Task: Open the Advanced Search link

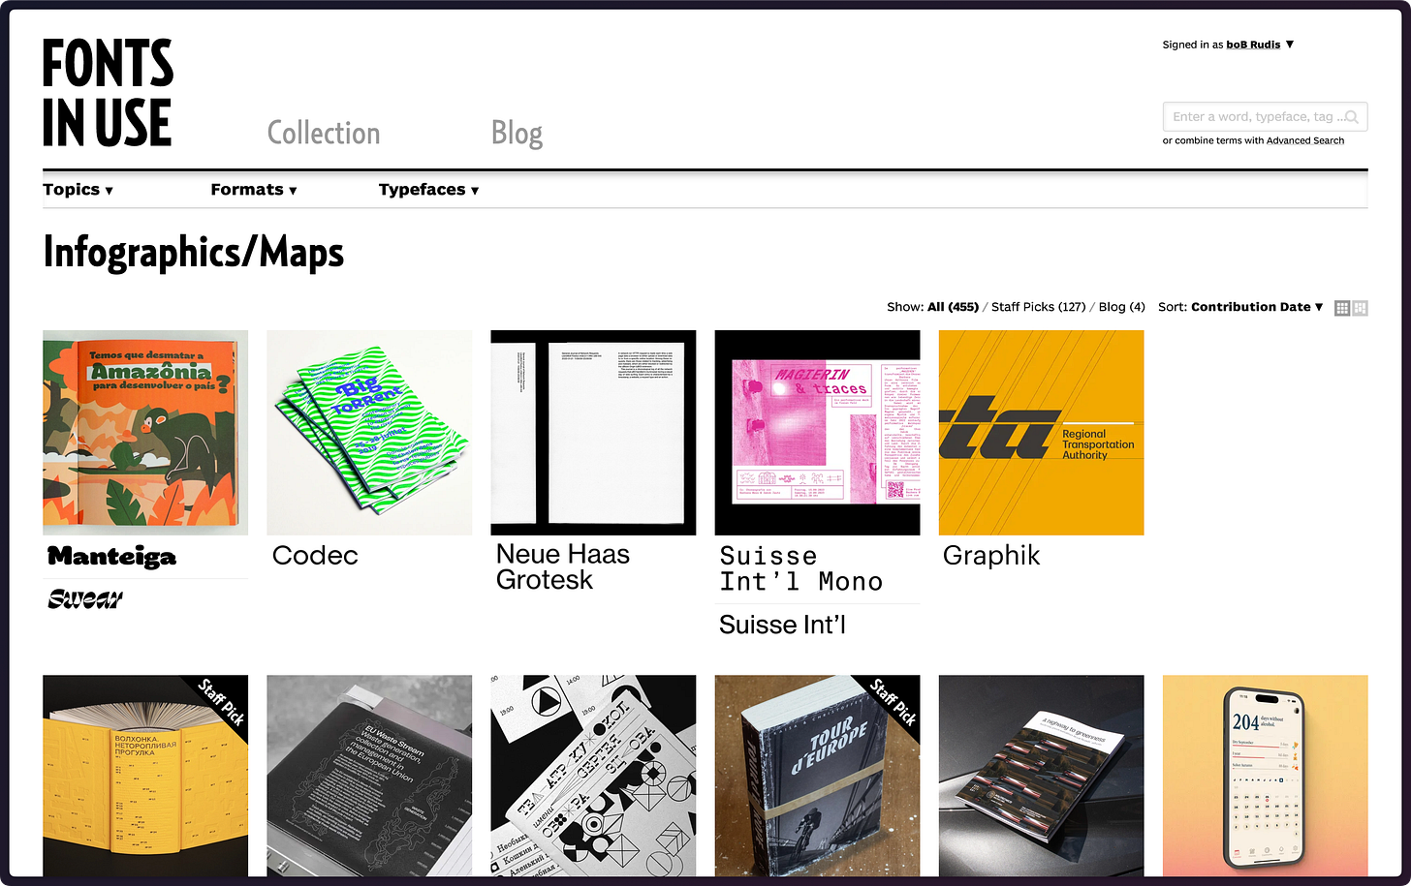Action: point(1304,140)
